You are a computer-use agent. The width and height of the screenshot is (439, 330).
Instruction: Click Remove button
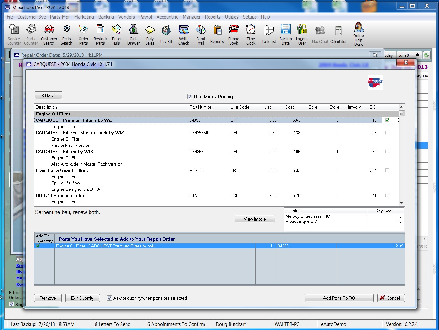click(x=48, y=298)
